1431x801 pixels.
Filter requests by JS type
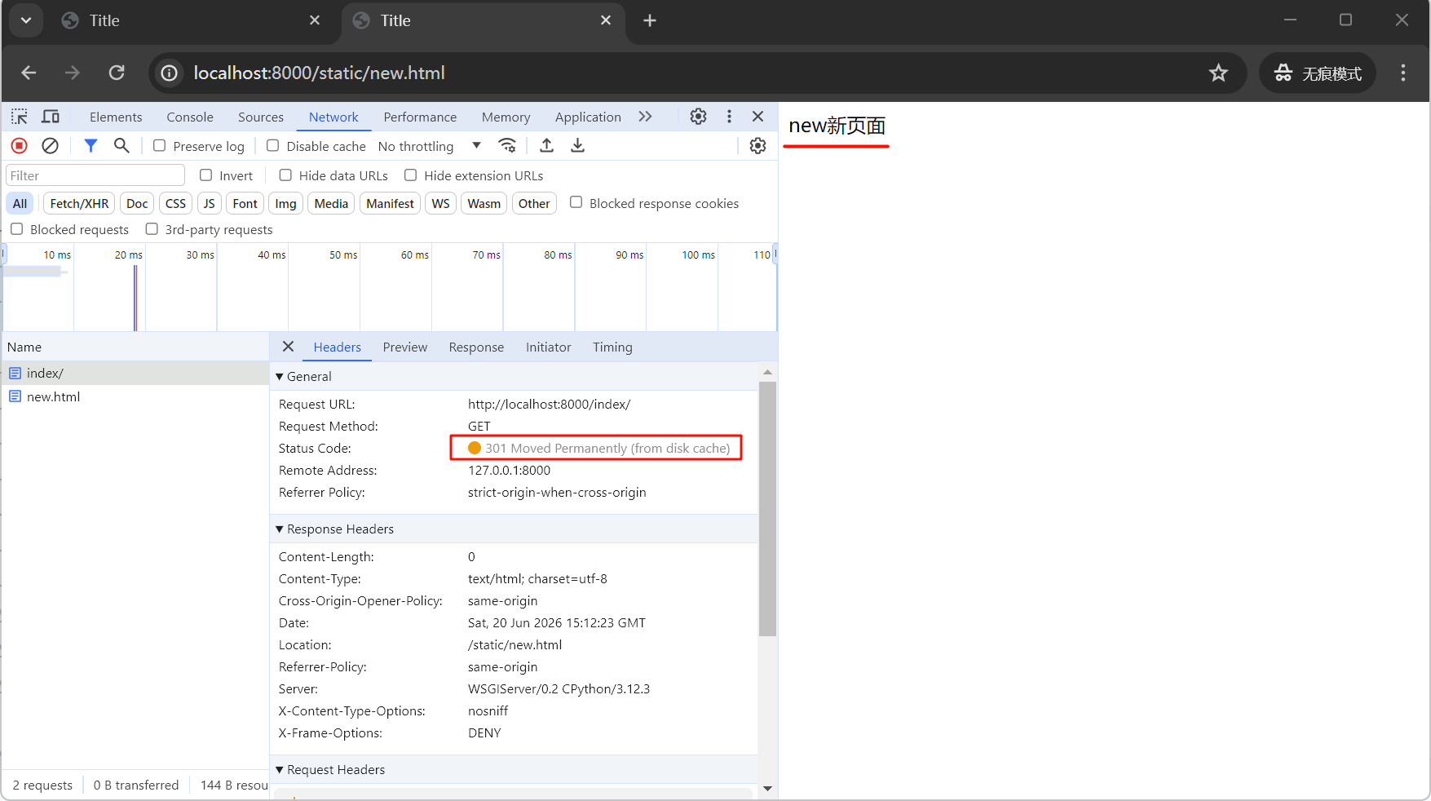click(209, 203)
